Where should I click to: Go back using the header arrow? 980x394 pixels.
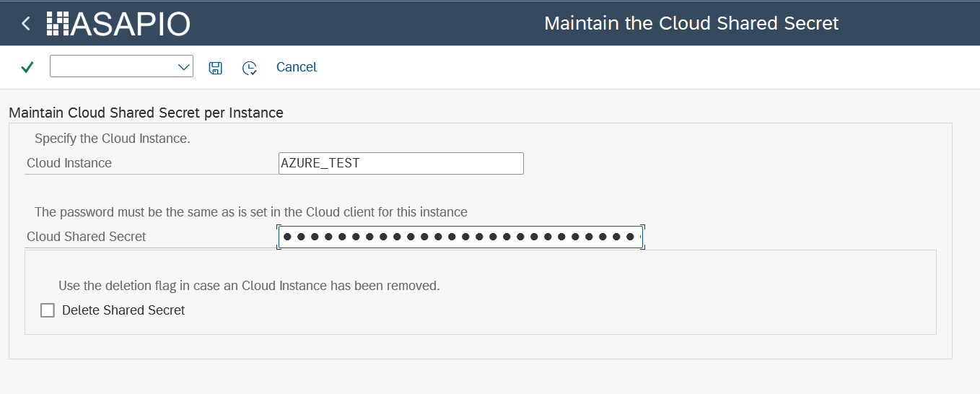[x=26, y=24]
